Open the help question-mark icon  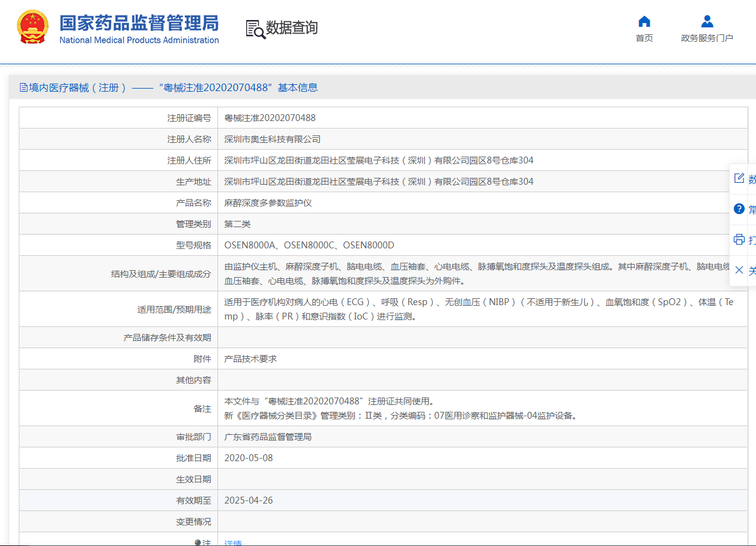[x=739, y=209]
